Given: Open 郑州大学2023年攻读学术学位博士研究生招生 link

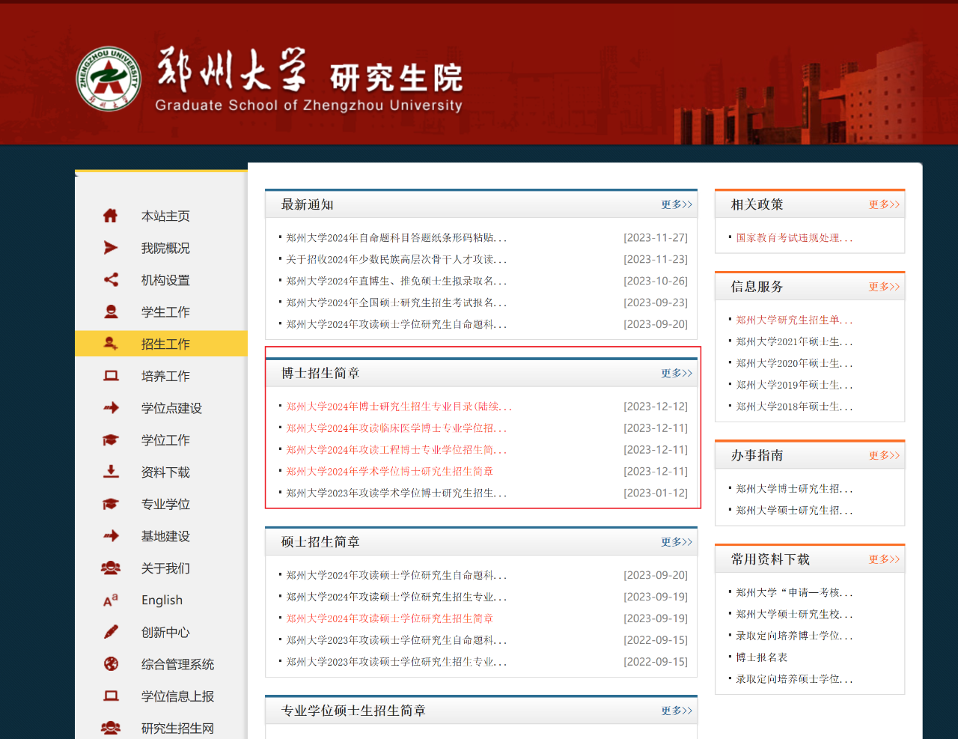Looking at the screenshot, I should (397, 493).
